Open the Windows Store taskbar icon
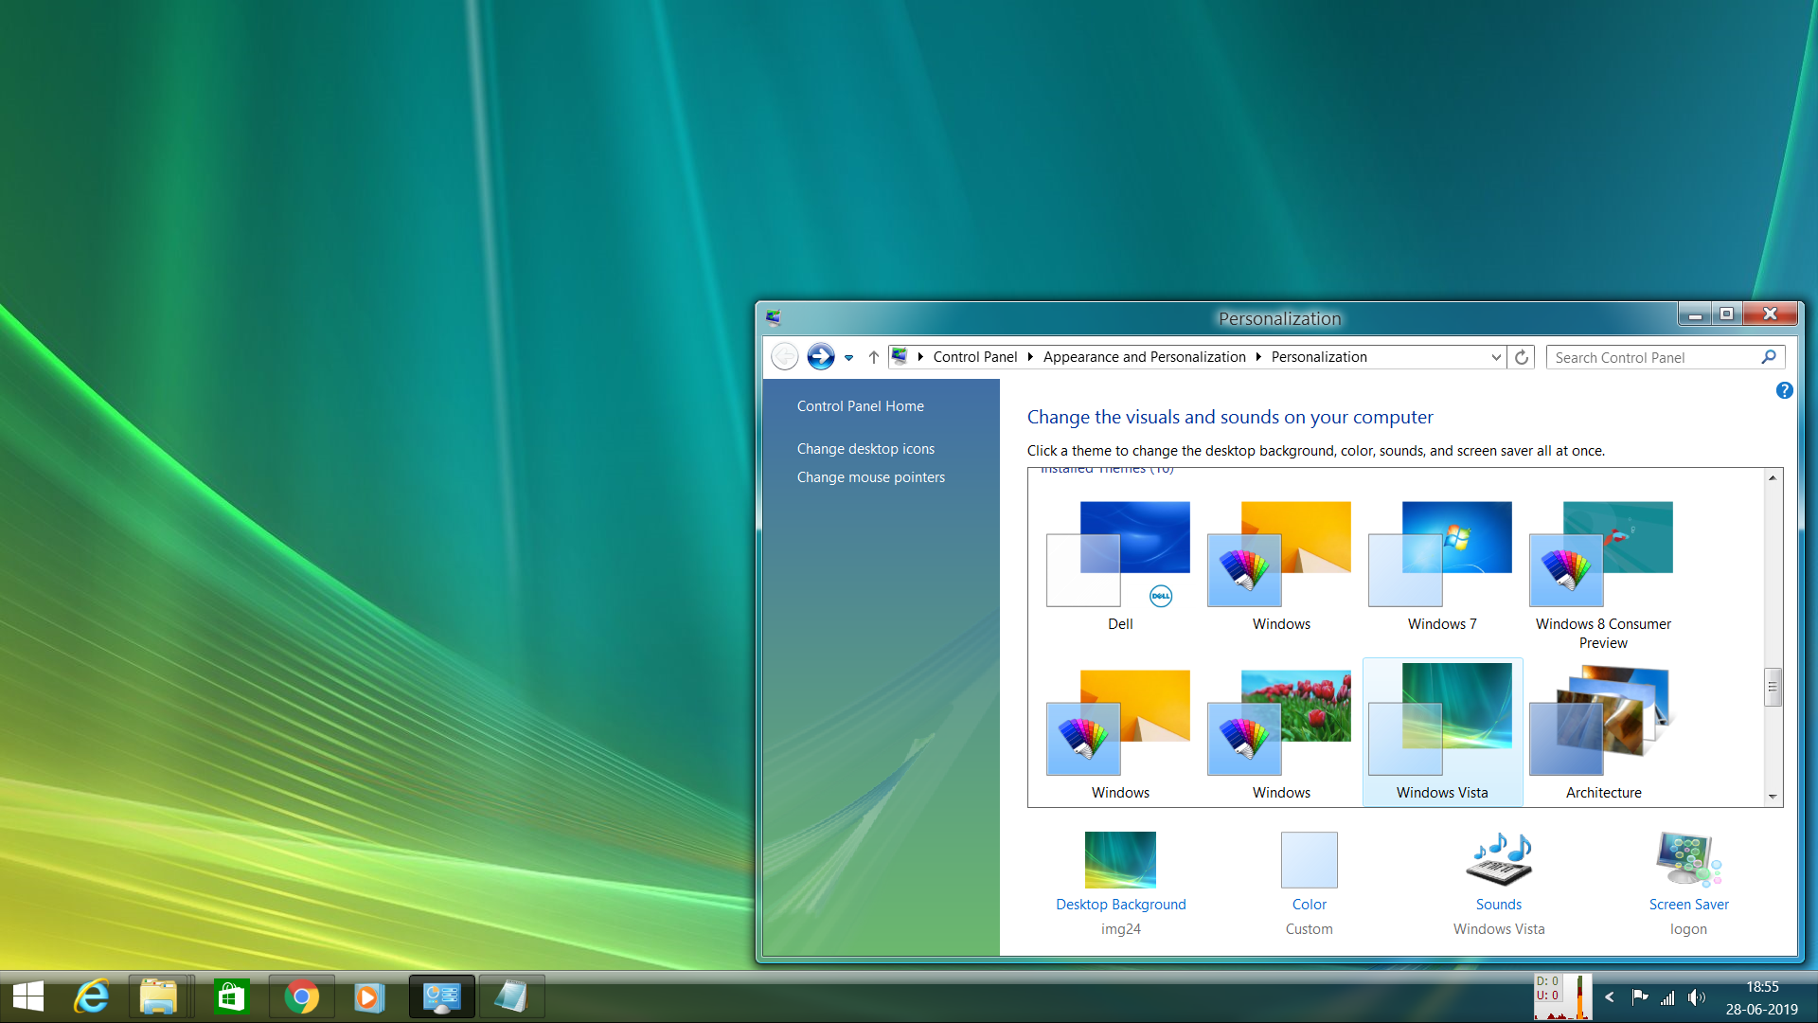Image resolution: width=1818 pixels, height=1023 pixels. 231,996
